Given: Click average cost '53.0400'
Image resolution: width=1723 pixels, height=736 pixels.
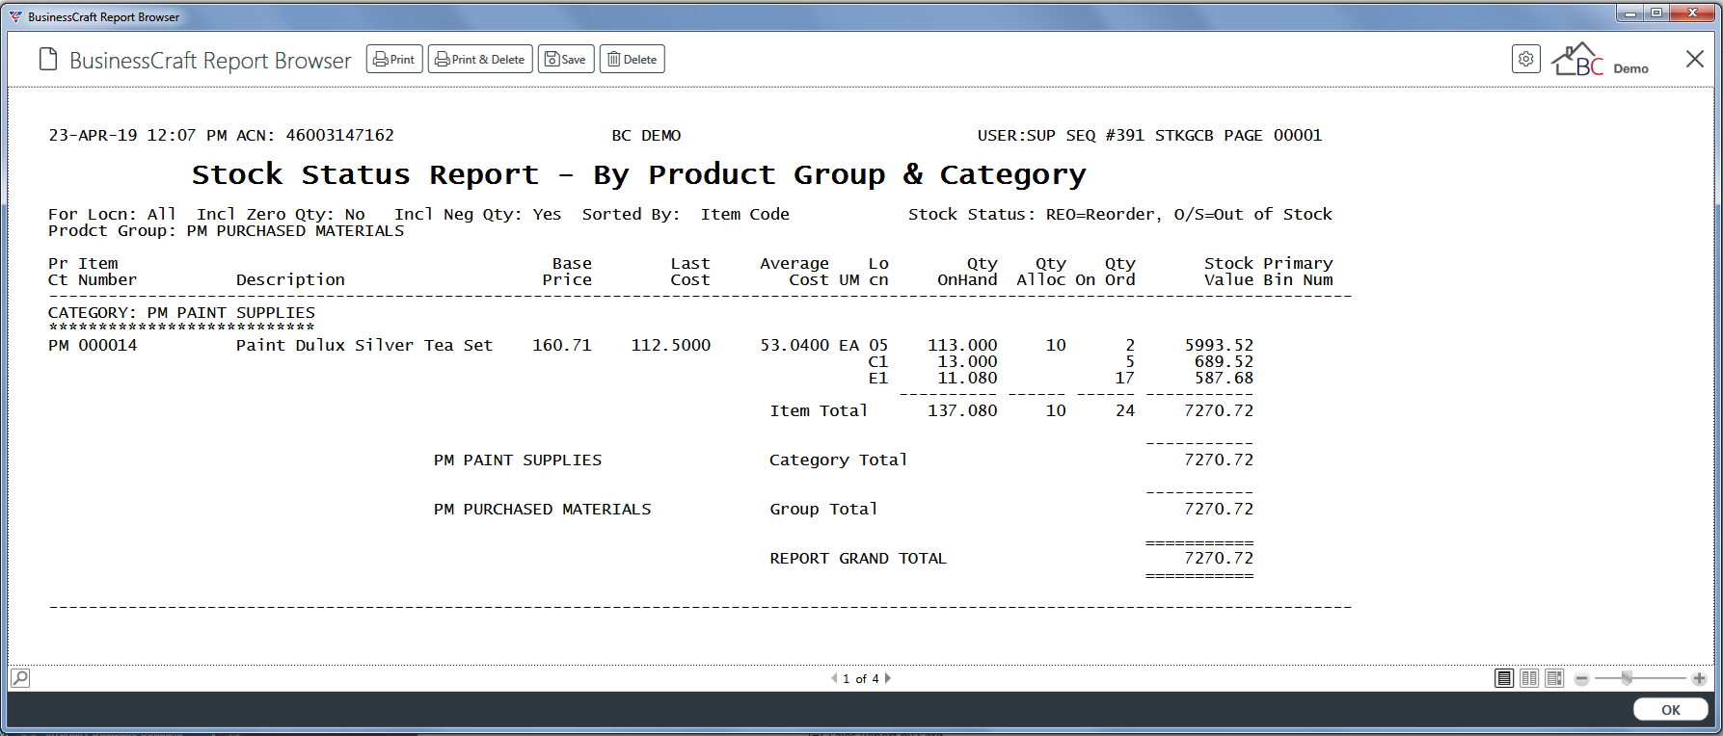Looking at the screenshot, I should click(794, 345).
